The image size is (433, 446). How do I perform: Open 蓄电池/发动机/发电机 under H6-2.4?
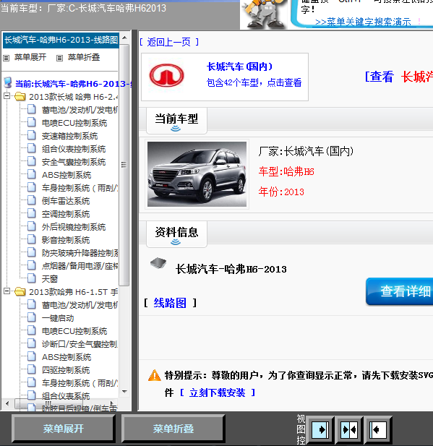coord(80,110)
